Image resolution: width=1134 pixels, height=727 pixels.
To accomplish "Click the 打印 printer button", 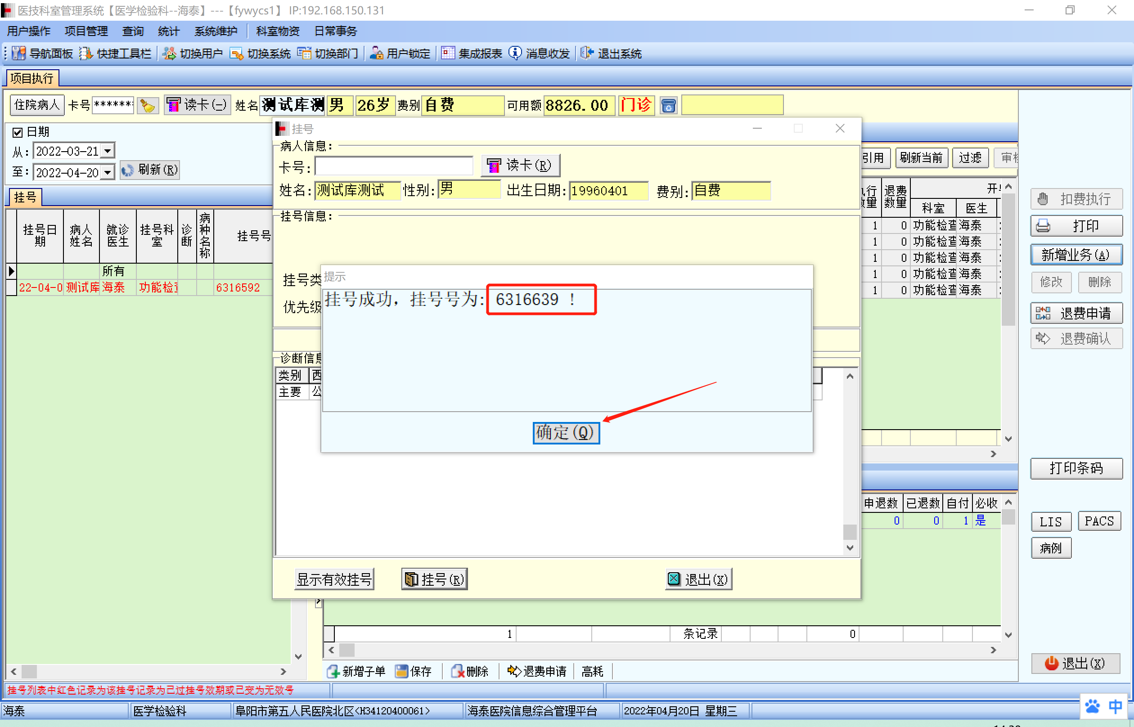I will coord(1076,226).
